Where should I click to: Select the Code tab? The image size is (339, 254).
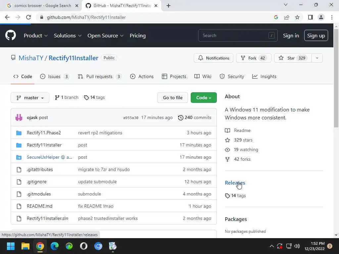[x=23, y=76]
